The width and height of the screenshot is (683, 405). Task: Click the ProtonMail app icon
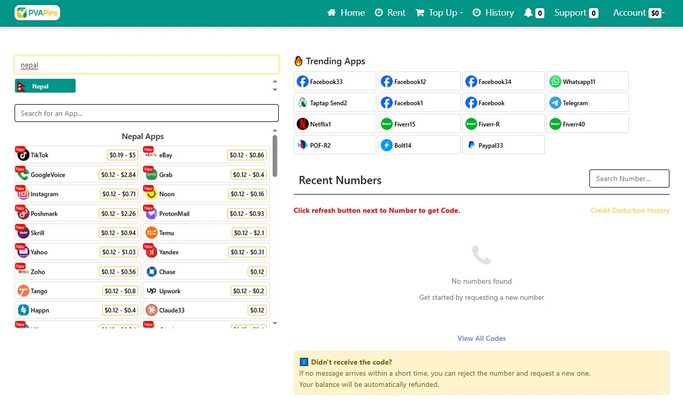coord(151,214)
